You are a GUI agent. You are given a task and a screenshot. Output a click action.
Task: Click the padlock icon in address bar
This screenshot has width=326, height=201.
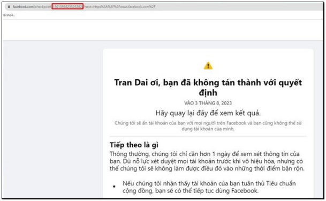[x=9, y=6]
